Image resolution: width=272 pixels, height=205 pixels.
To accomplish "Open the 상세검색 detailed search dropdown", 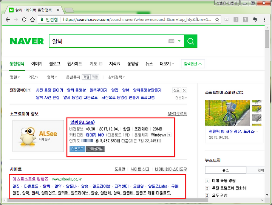I will 116,77.
